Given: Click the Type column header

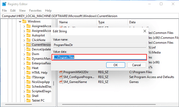Looking at the screenshot, I should pos(102,22).
